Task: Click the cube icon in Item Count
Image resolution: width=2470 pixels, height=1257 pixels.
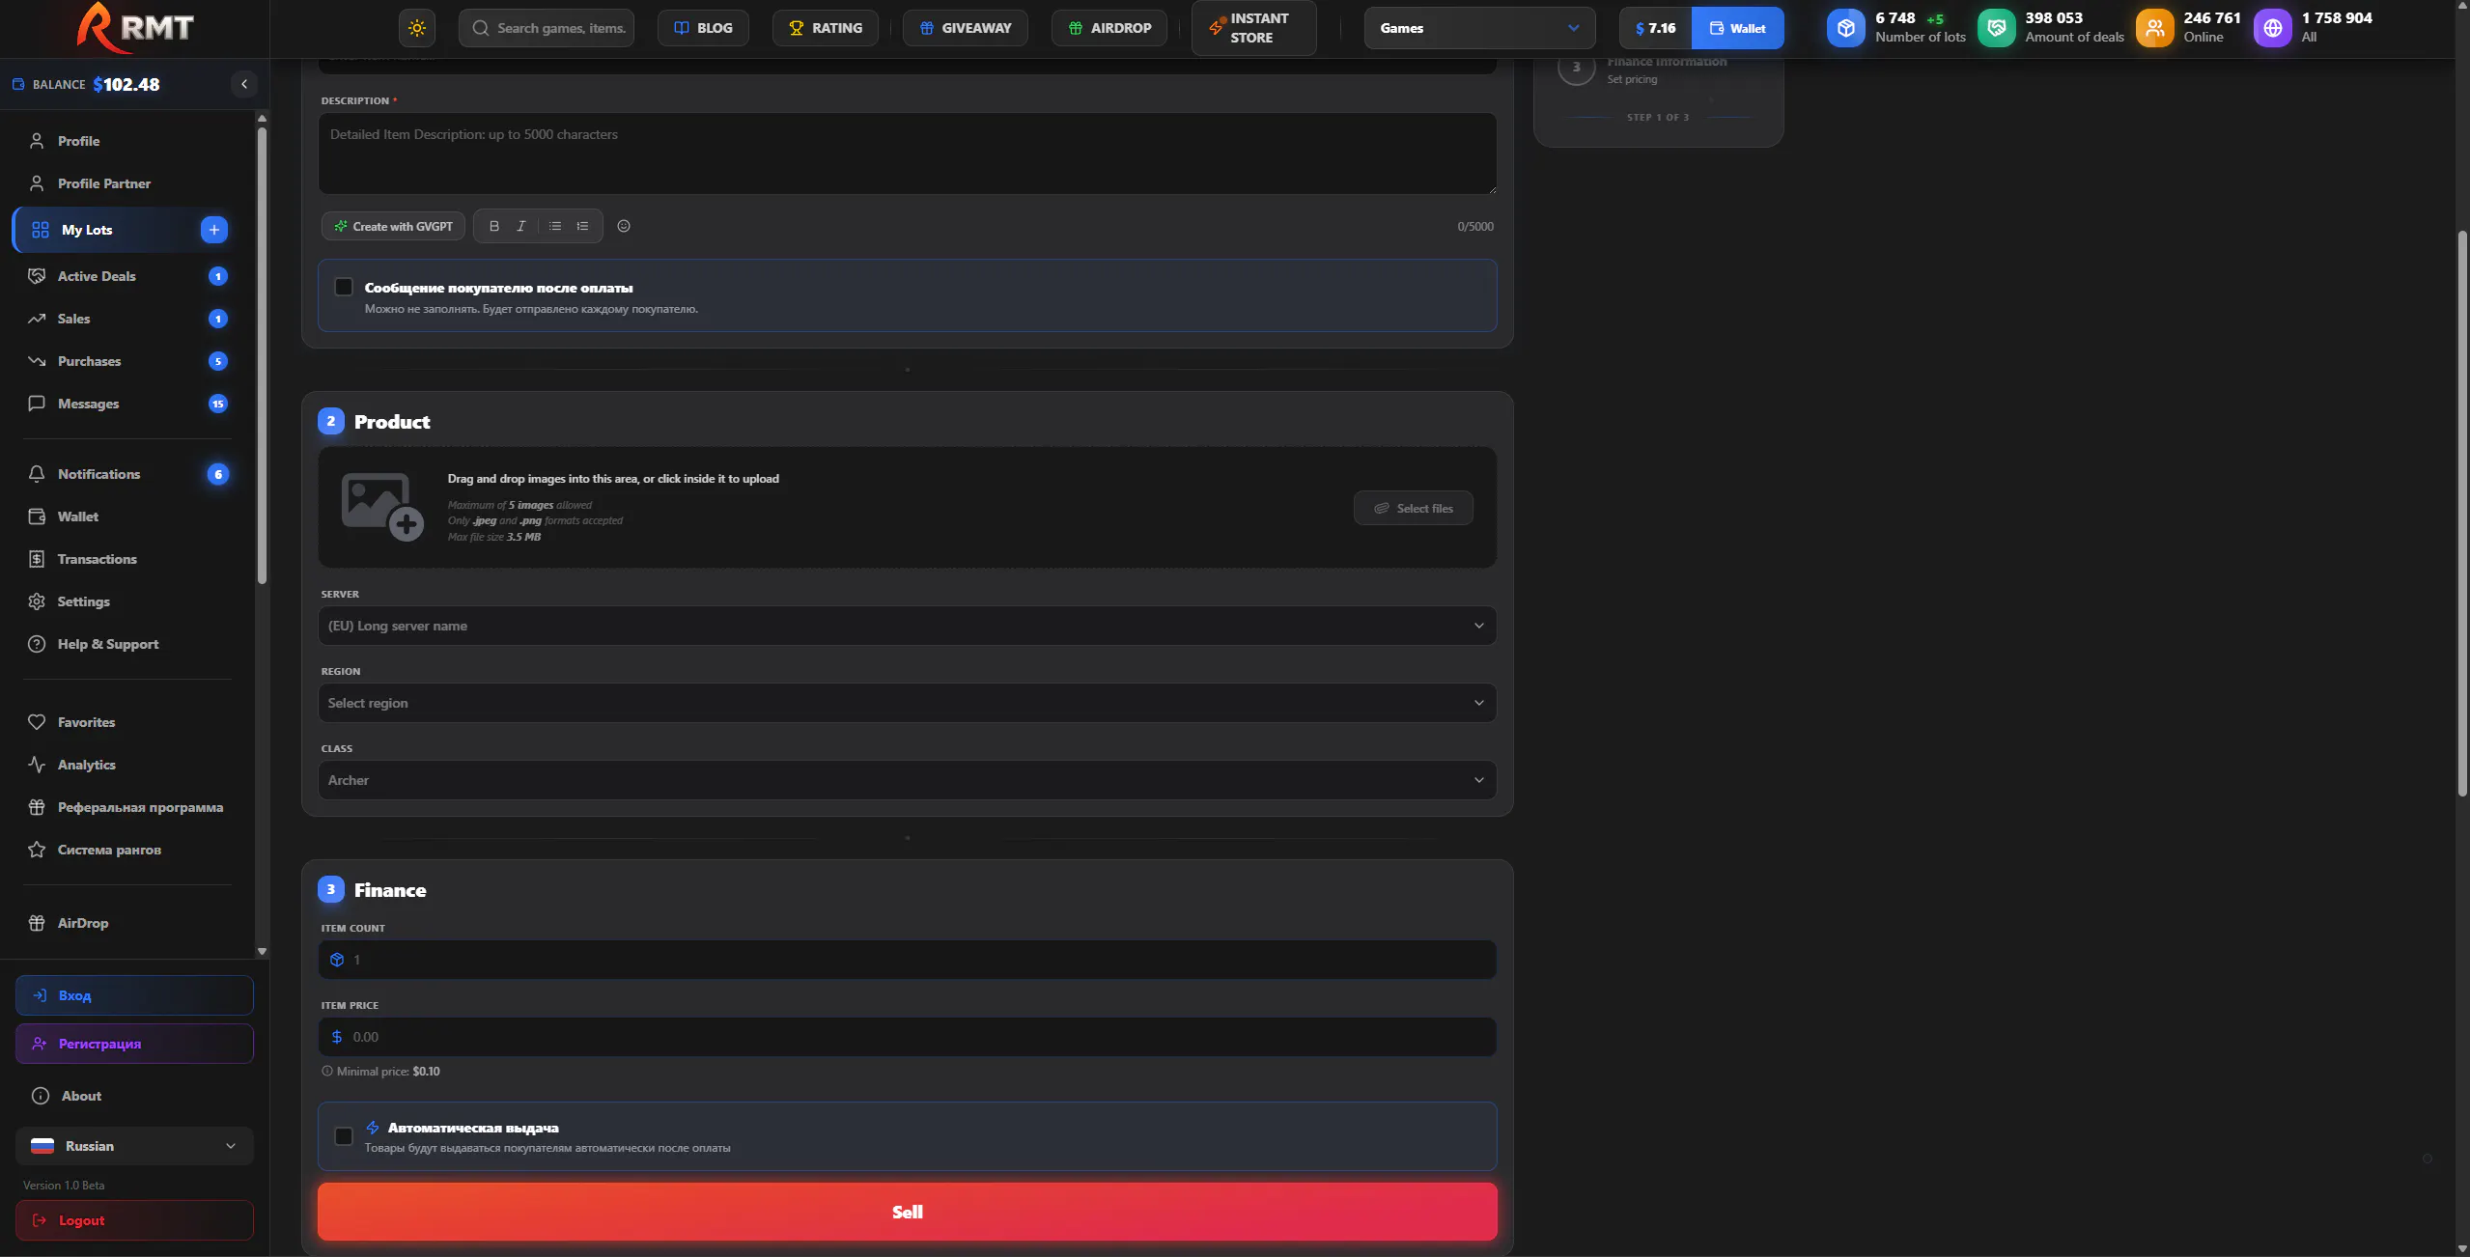Action: (337, 960)
